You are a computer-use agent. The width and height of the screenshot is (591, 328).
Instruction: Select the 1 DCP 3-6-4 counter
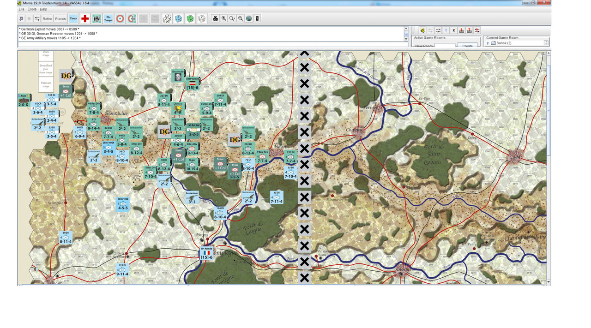pos(38,108)
